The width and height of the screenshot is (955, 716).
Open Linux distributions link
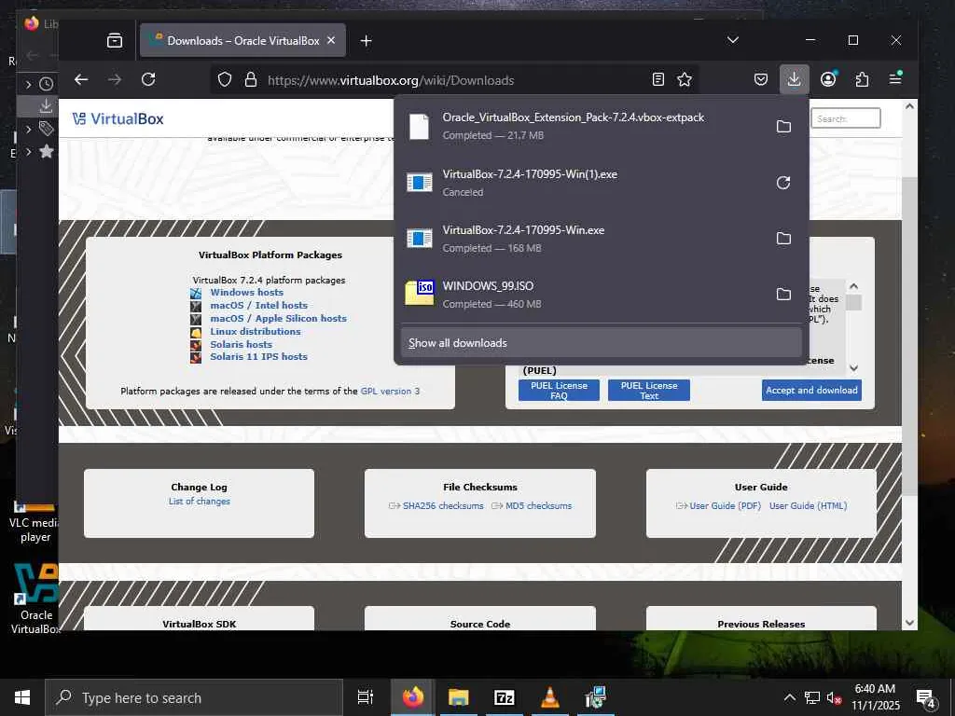coord(256,331)
